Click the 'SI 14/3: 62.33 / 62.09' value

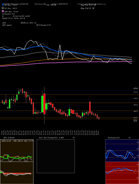[21, 16]
